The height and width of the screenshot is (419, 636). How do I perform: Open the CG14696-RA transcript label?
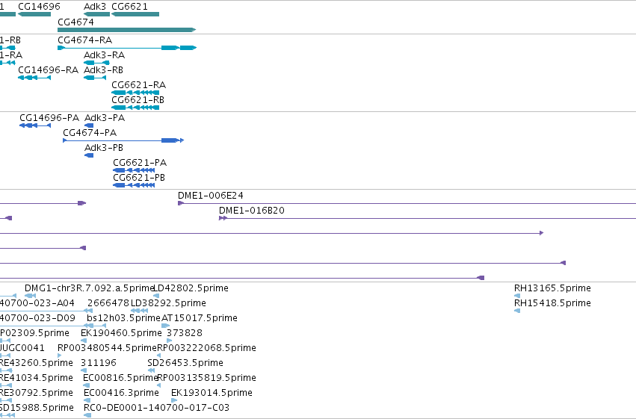49,70
